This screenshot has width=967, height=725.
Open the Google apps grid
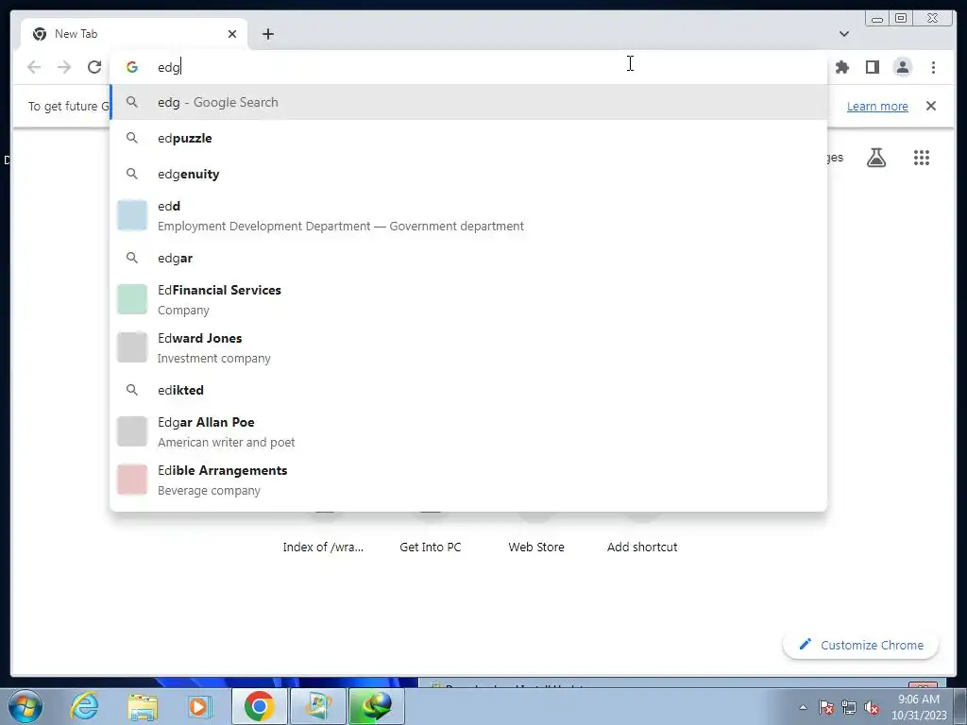coord(922,158)
